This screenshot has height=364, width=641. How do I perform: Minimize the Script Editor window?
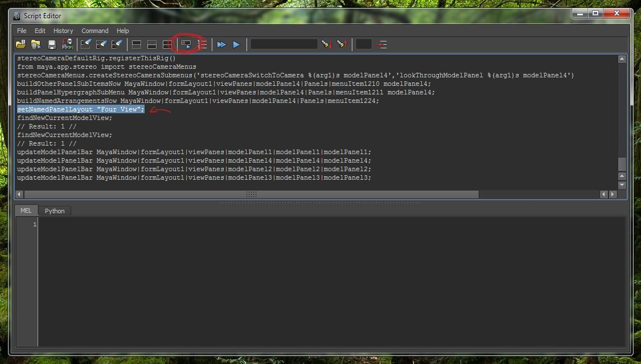(x=580, y=14)
